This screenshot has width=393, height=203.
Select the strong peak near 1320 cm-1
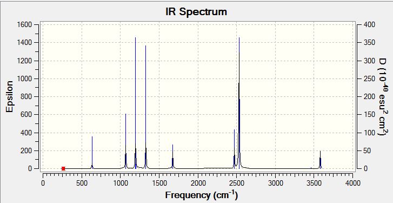[145, 107]
